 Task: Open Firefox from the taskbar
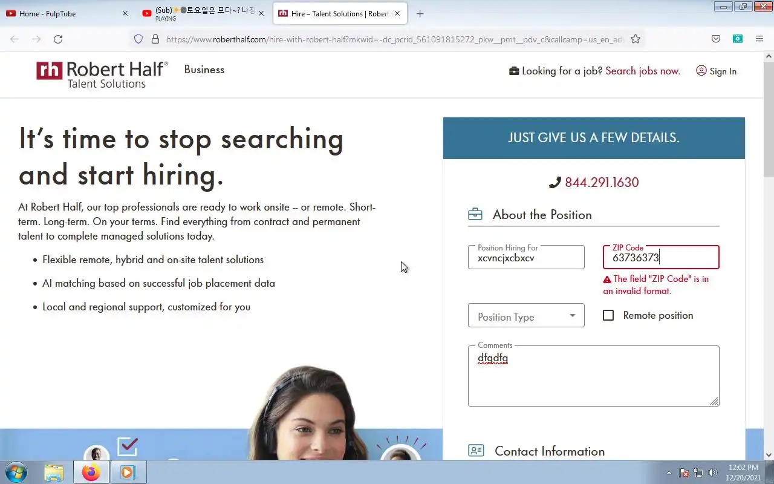[x=91, y=472]
